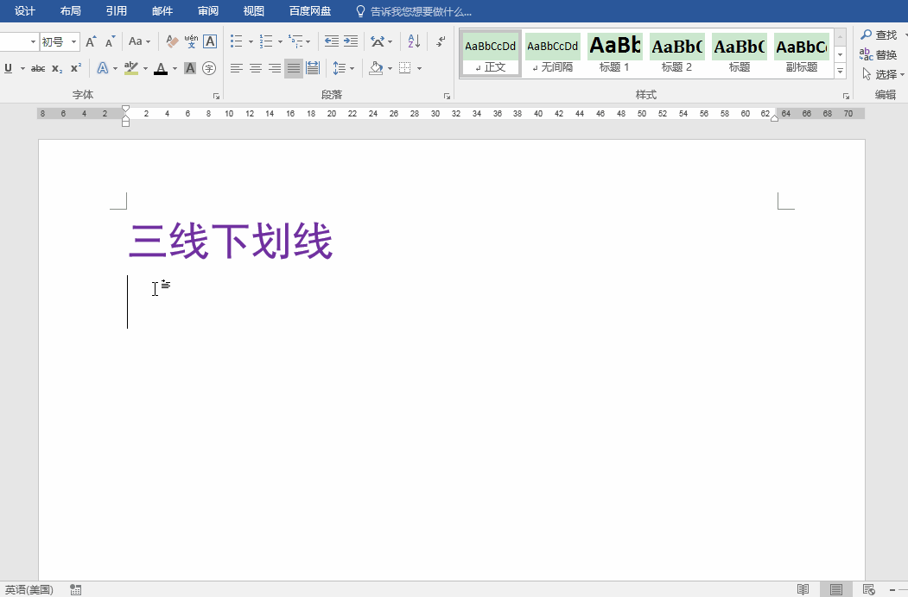Toggle subscript formatting
Image resolution: width=908 pixels, height=597 pixels.
coord(57,68)
